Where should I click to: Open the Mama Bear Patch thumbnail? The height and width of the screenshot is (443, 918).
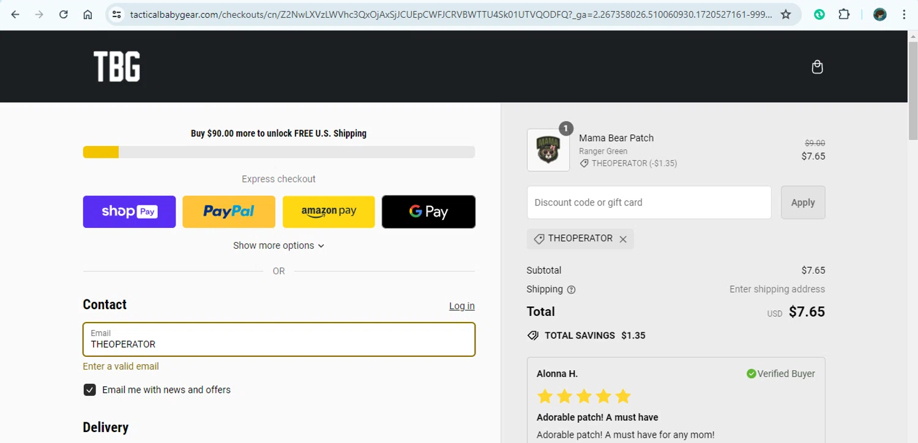pos(548,150)
